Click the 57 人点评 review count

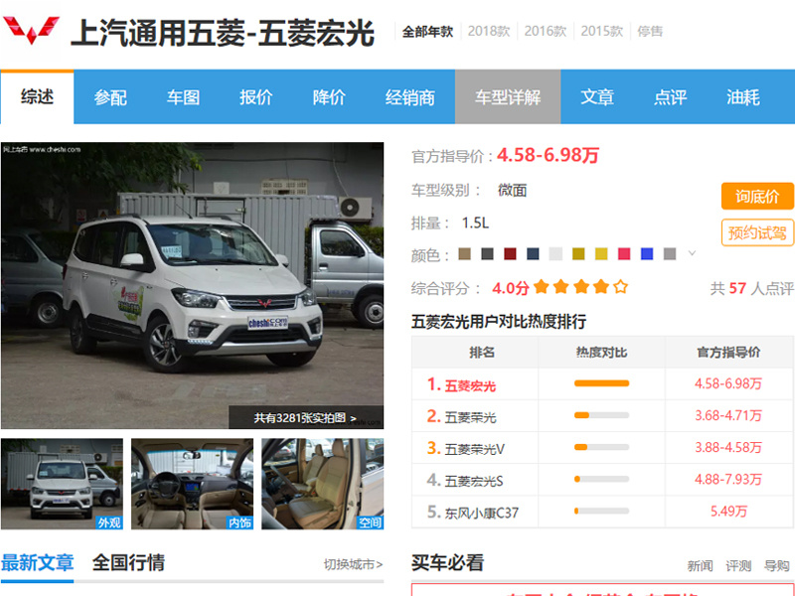(x=752, y=288)
